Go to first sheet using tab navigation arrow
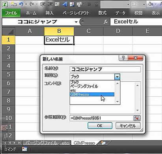Screen dimensions: 162x154 click(x=5, y=143)
